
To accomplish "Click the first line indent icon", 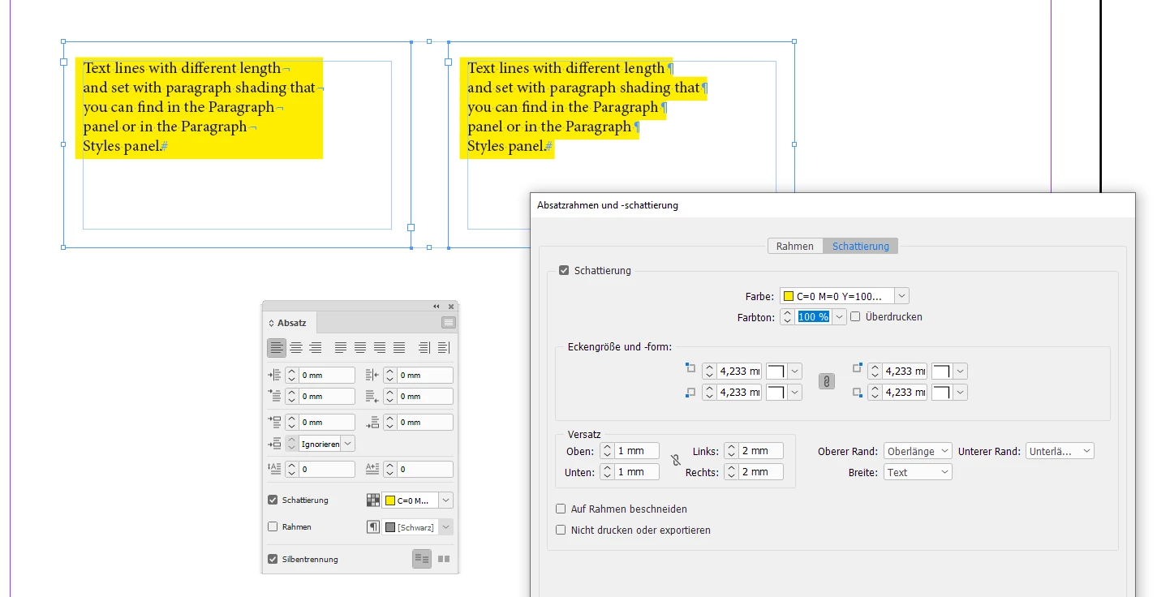I will coord(275,396).
